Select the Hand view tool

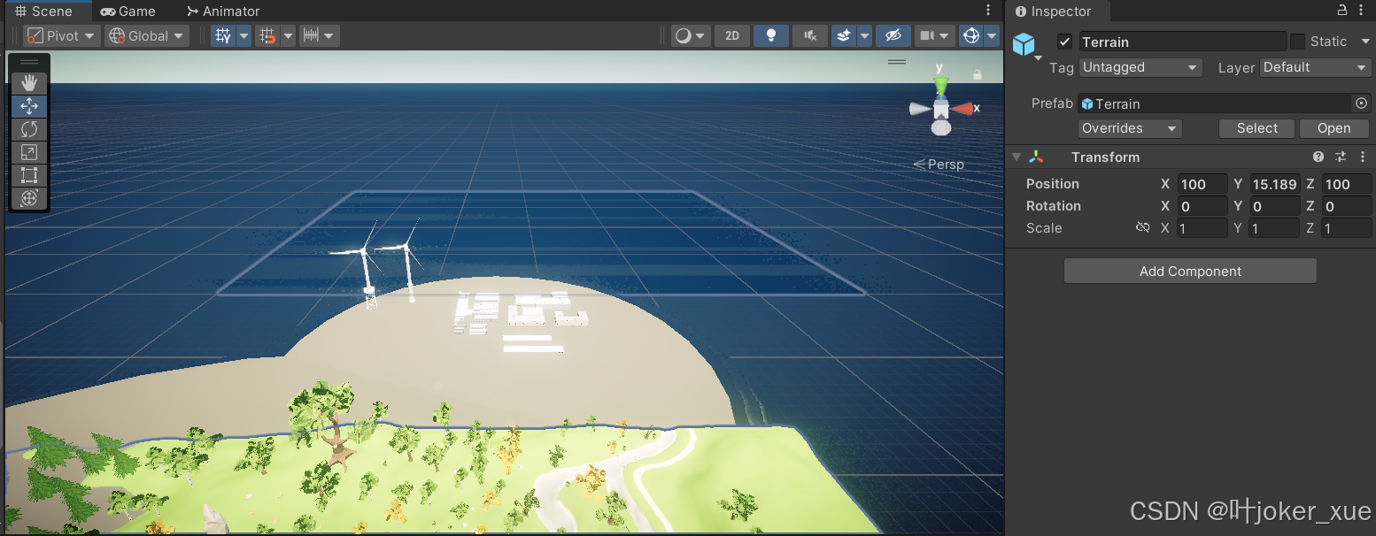point(28,83)
